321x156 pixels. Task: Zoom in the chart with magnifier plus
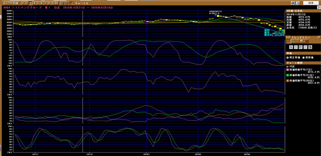pyautogui.click(x=62, y=3)
